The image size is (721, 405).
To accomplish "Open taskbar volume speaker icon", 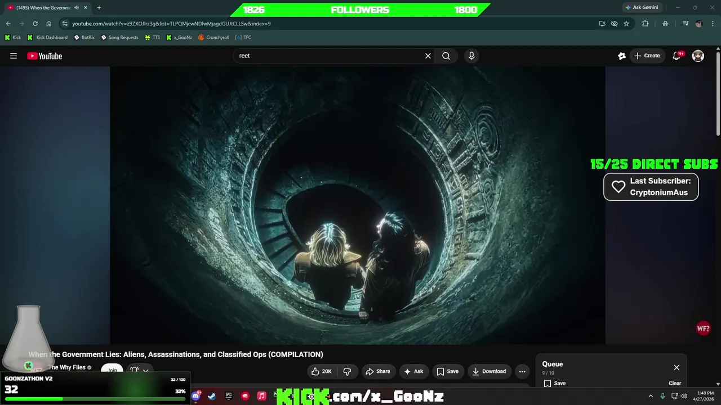I will pyautogui.click(x=684, y=396).
